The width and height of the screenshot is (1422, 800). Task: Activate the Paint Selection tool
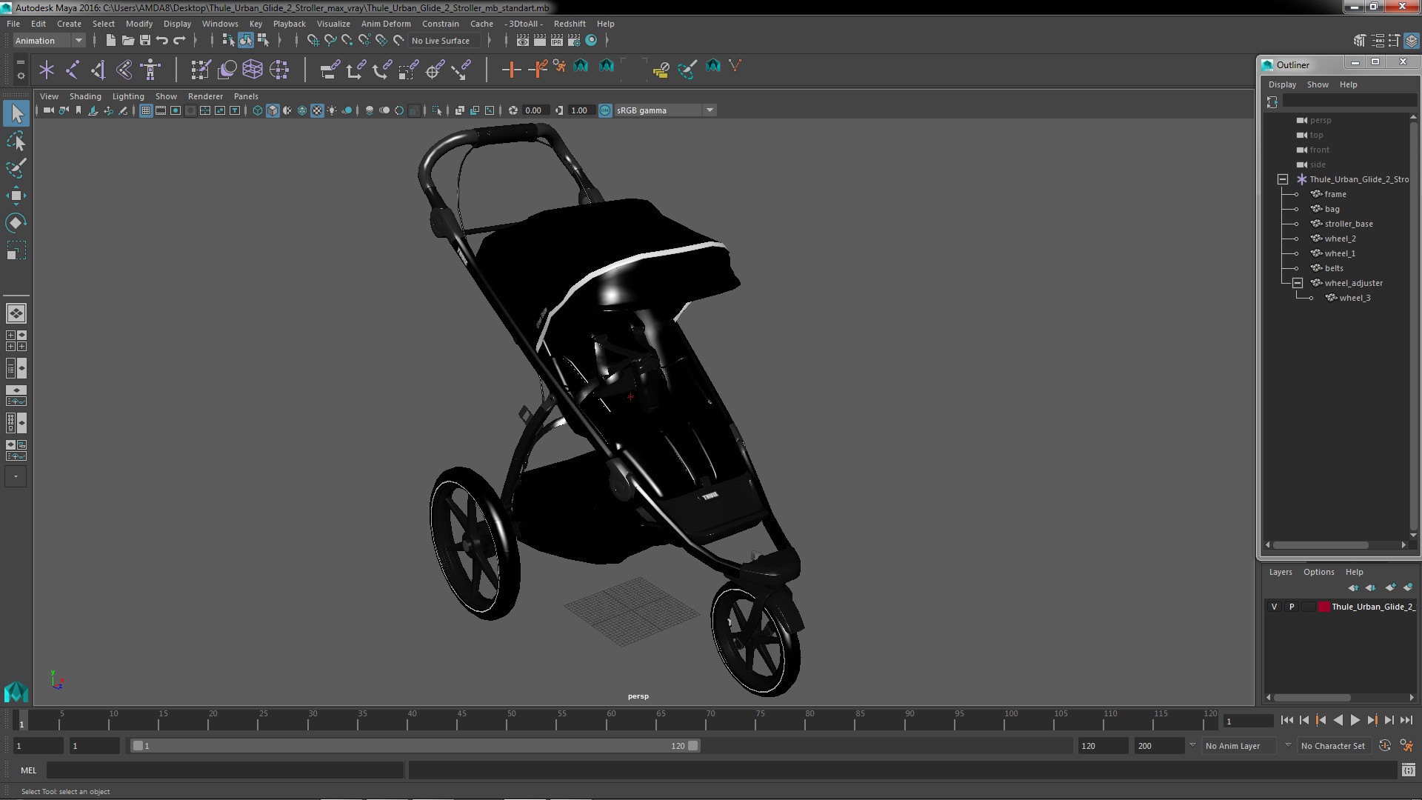(x=16, y=168)
